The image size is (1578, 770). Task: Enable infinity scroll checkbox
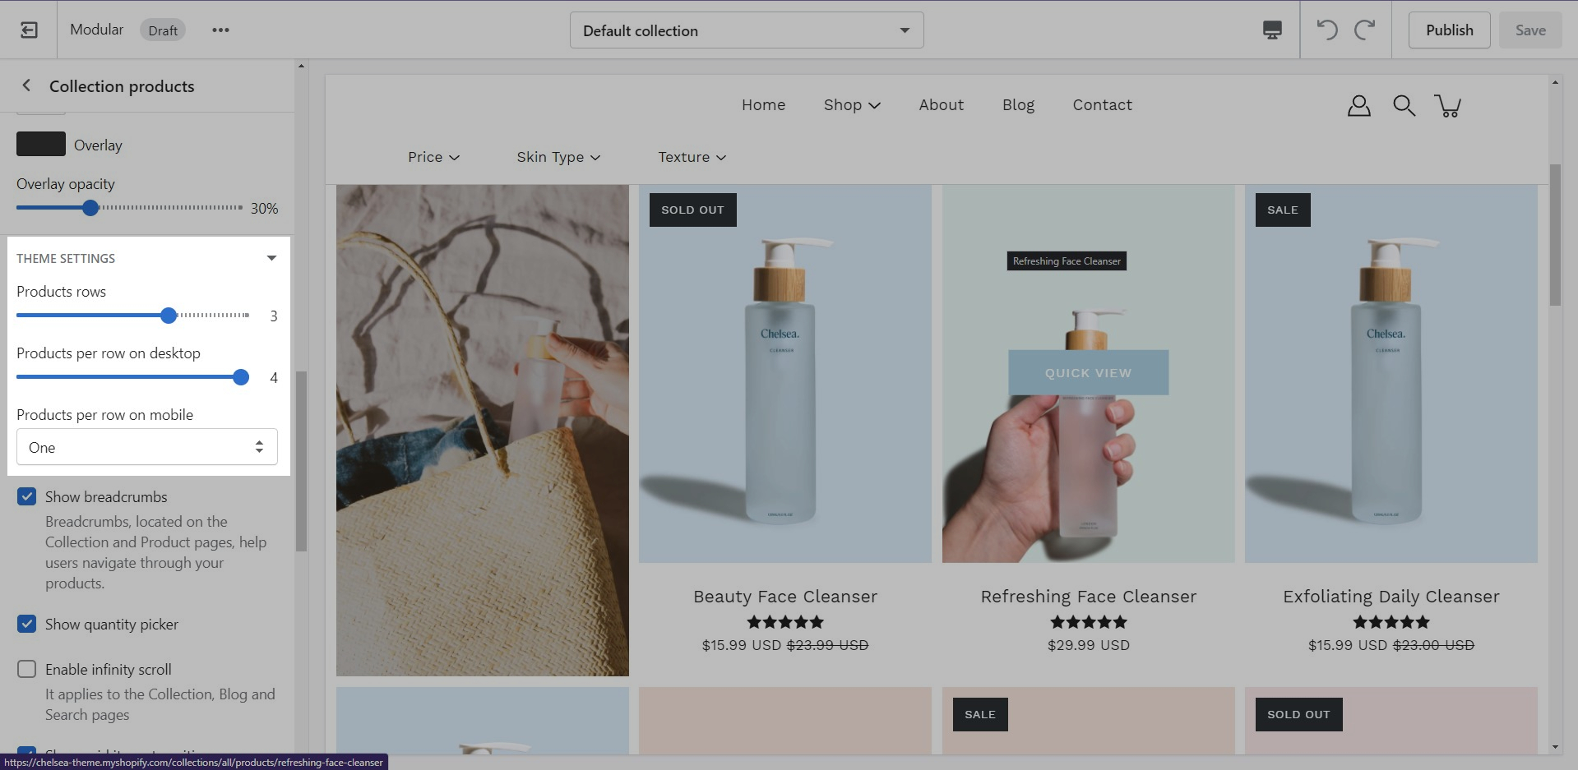[x=27, y=669]
